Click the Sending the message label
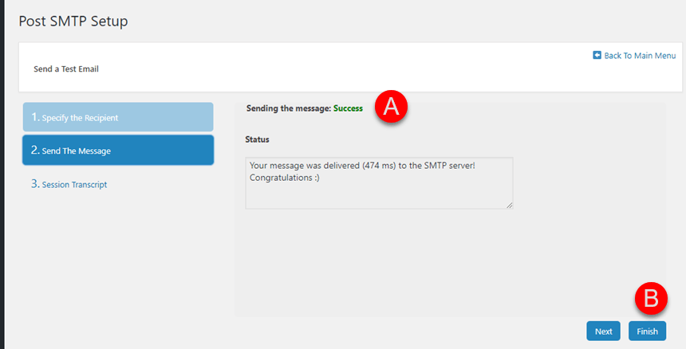This screenshot has height=349, width=686. 288,108
